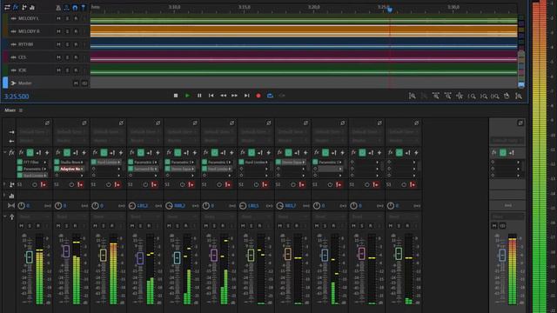Select the RYTHM track name
The width and height of the screenshot is (557, 313).
(25, 44)
